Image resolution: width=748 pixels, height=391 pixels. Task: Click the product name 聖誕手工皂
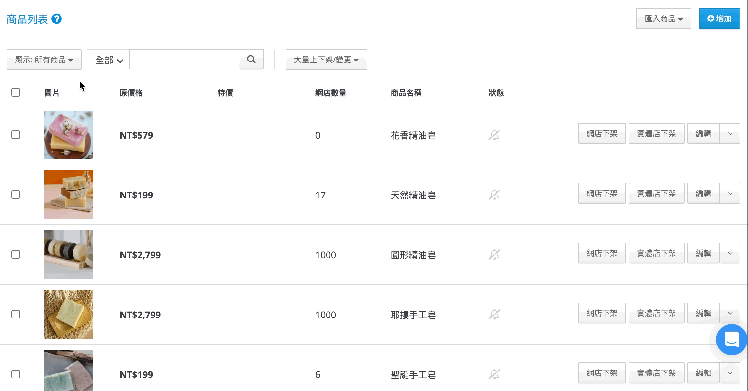click(x=413, y=374)
